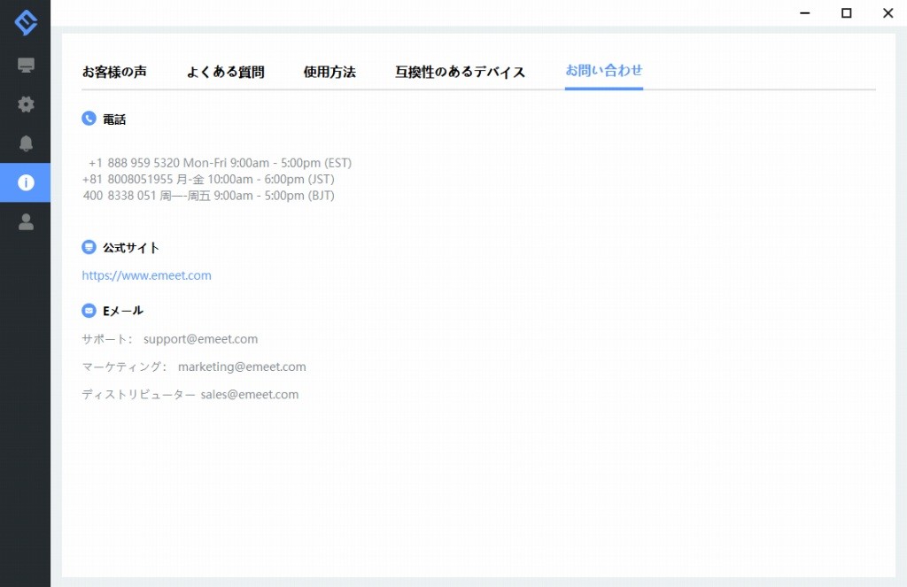This screenshot has height=587, width=907.
Task: Click the 400 8338 051 phone line
Action: pyautogui.click(x=208, y=196)
